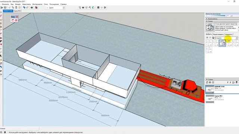Click rightmost icon on the top toolbar
This screenshot has height=134, width=239.
[x=105, y=7]
